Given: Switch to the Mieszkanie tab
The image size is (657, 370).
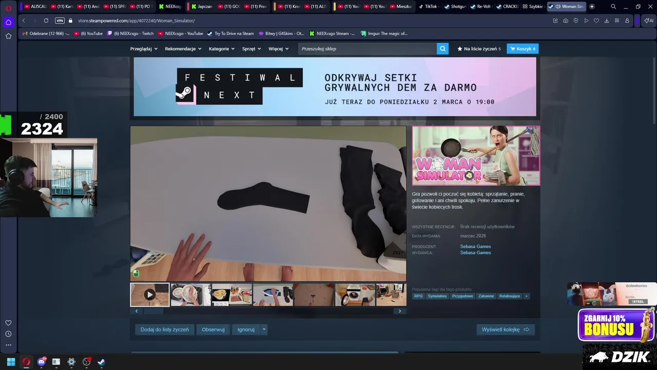Looking at the screenshot, I should tap(402, 7).
